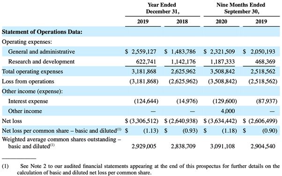The image size is (282, 176).
Task: Click weighted shares value 2,929,005
Action: [x=144, y=146]
